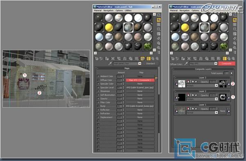246x161 pixels.
Task: Click Put Material to Scene in left editor
Action: [x=101, y=59]
